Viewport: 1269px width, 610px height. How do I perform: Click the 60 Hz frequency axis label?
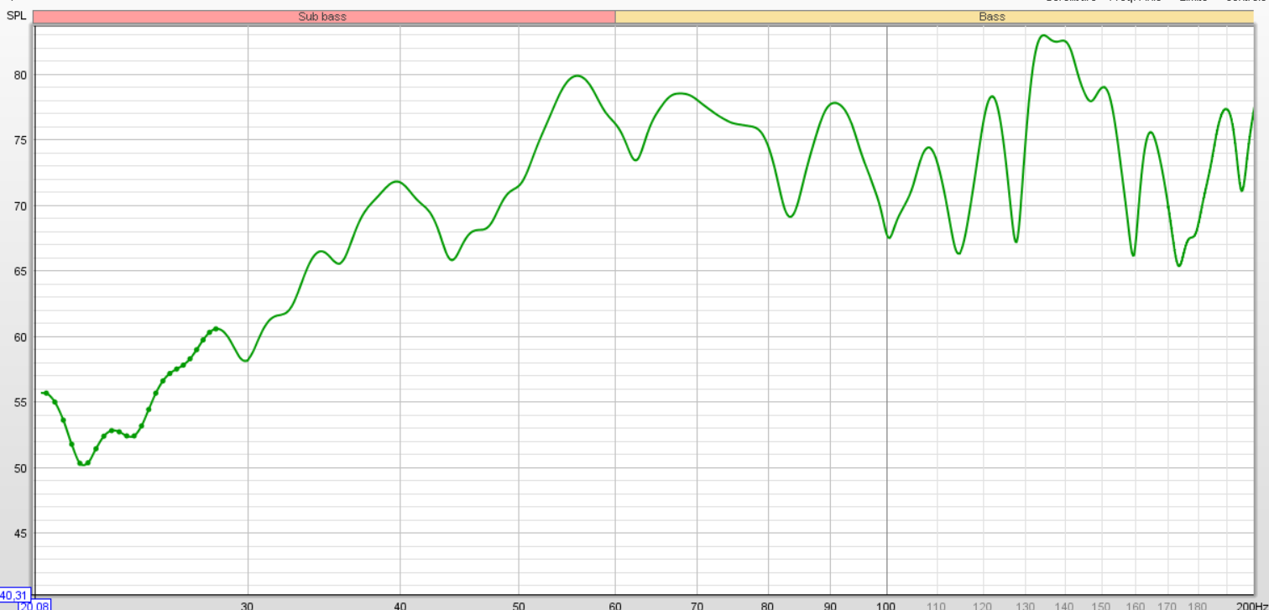pyautogui.click(x=615, y=605)
